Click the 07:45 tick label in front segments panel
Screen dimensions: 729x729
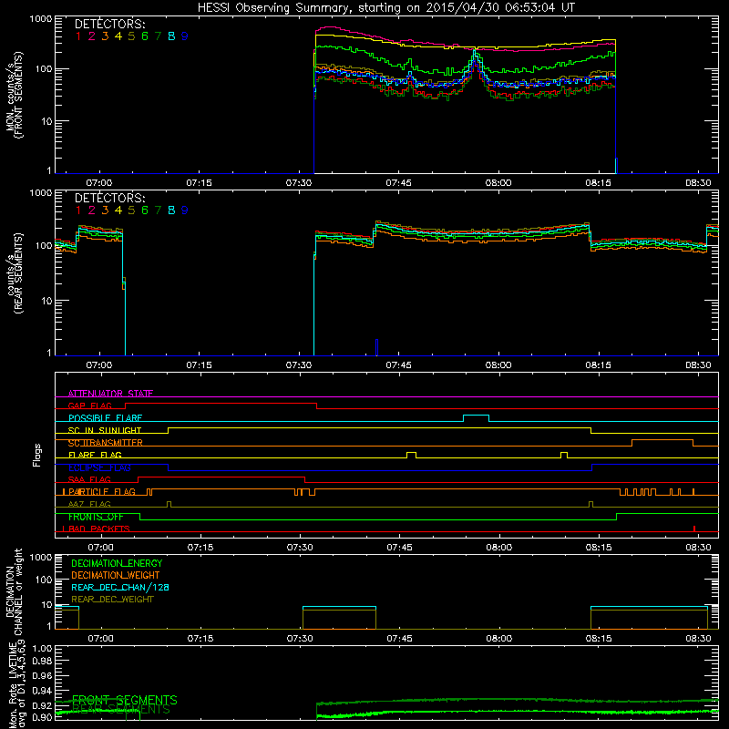(398, 183)
